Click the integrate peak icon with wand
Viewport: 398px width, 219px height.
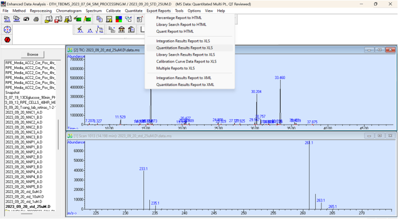click(x=80, y=30)
